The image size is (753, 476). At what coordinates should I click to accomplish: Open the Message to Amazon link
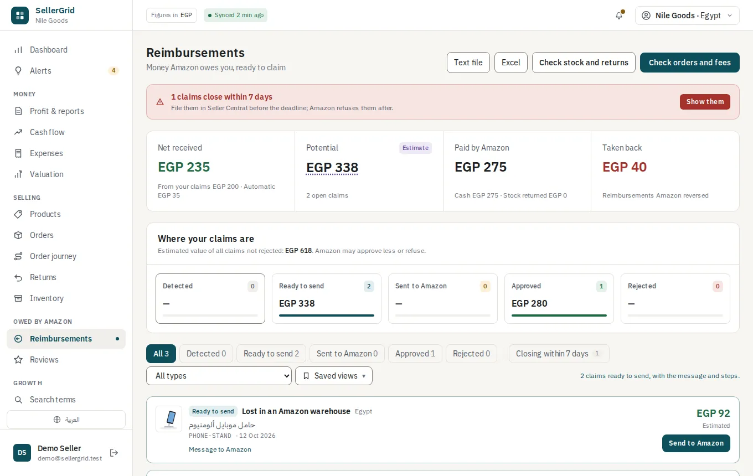tap(220, 449)
